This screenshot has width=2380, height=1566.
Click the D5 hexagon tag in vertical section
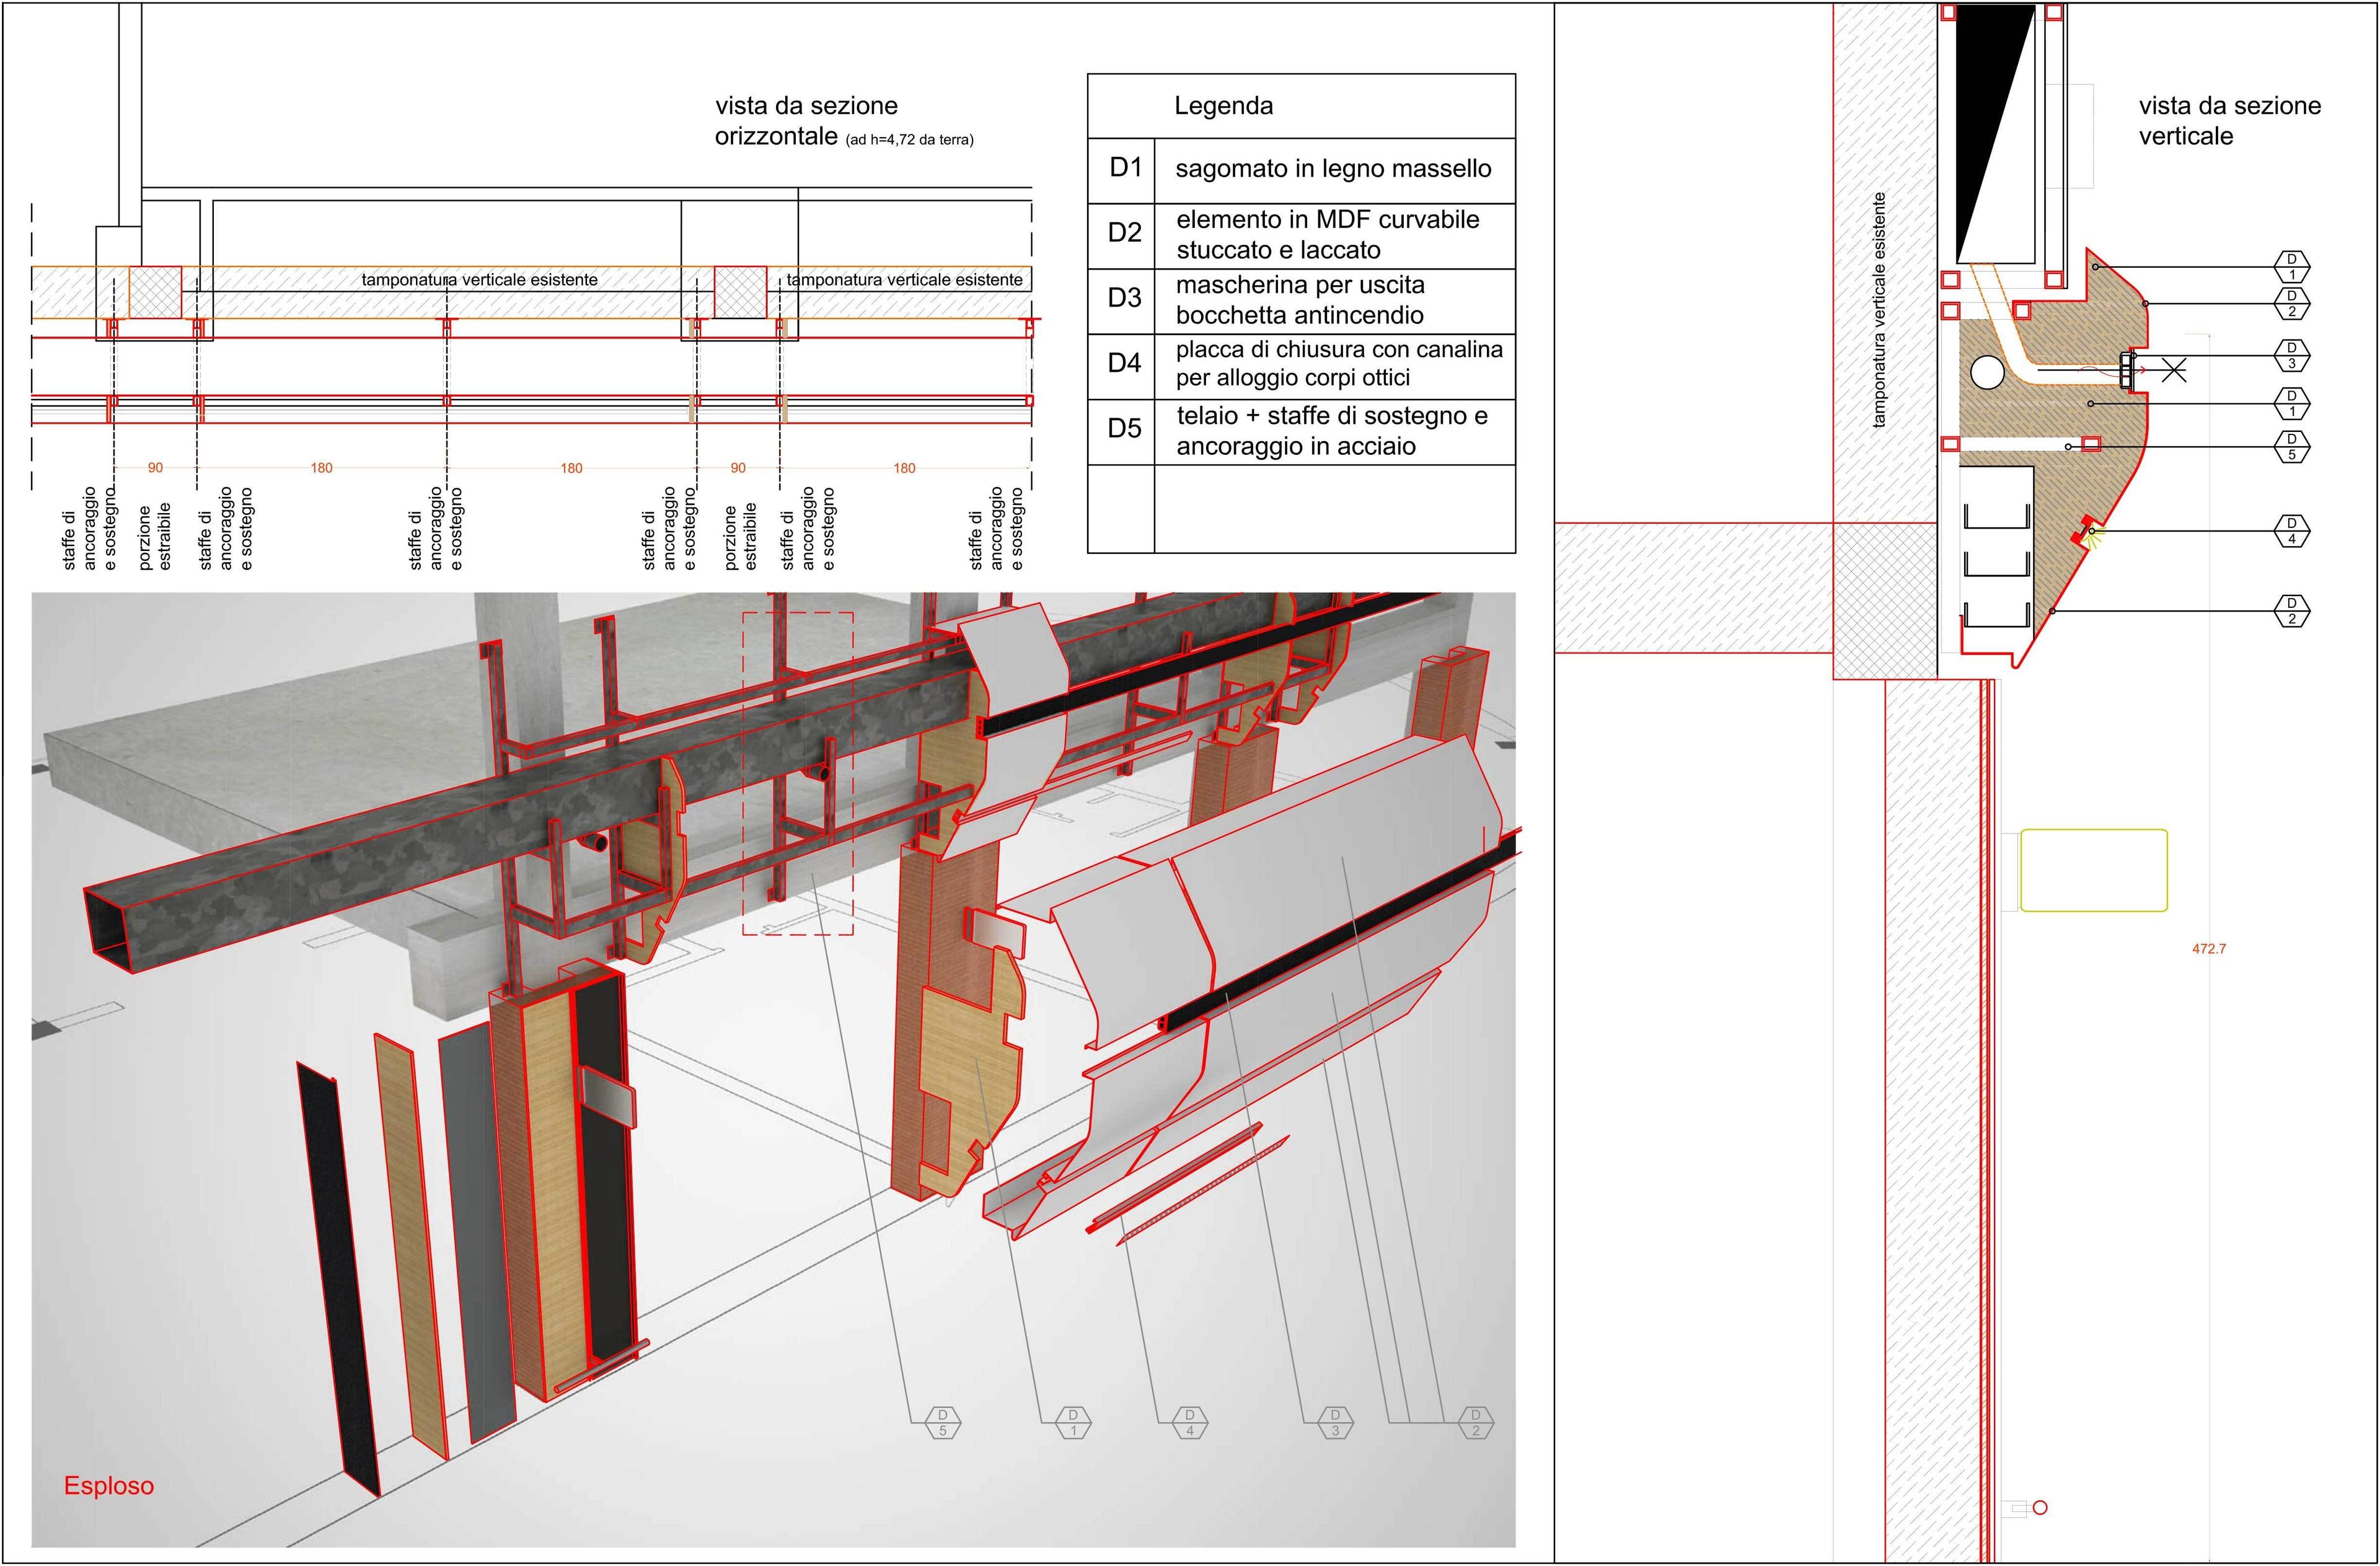pos(2292,446)
